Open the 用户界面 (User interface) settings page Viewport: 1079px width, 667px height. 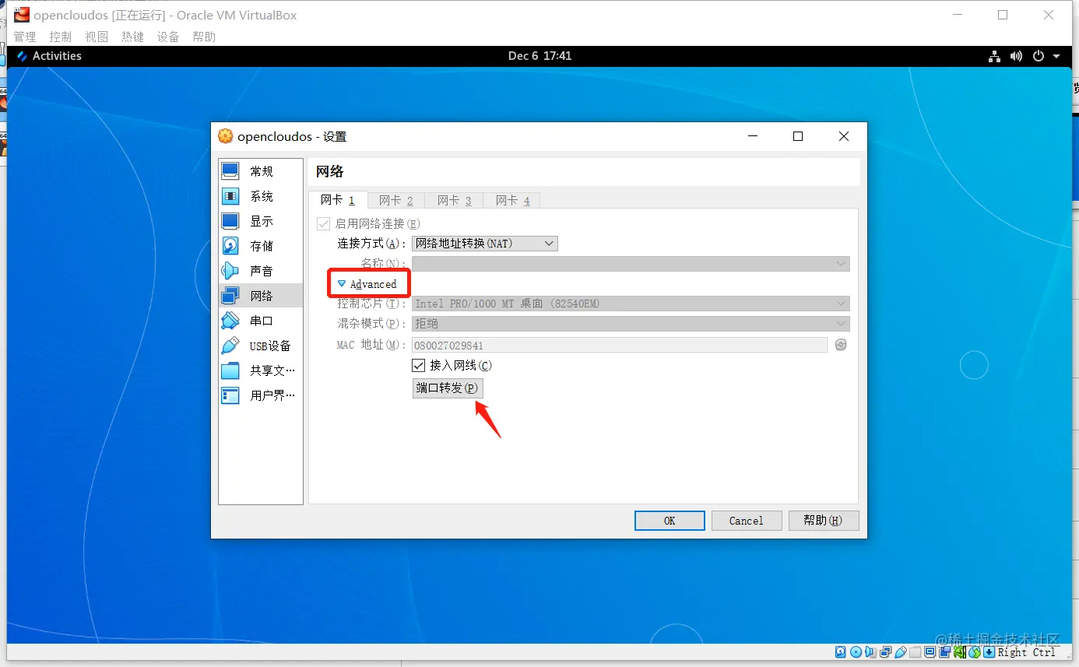pyautogui.click(x=260, y=395)
